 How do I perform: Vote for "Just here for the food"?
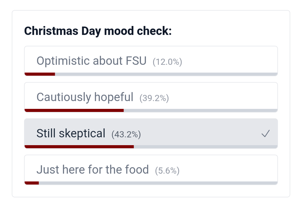(92, 170)
